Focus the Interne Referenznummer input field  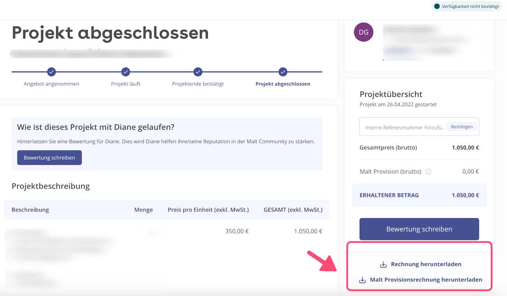(403, 127)
